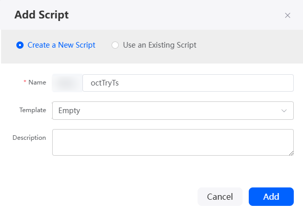Screen dimensions: 303x211
Task: Click the Create a New Script label text
Action: click(61, 45)
